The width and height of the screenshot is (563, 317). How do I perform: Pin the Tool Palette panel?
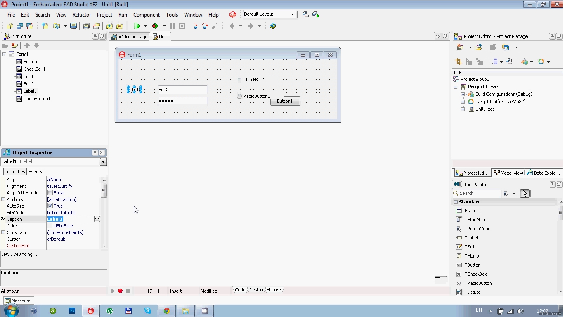point(552,185)
